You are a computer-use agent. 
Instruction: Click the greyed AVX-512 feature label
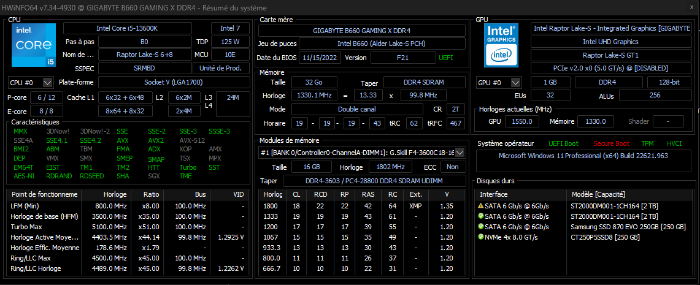point(192,140)
